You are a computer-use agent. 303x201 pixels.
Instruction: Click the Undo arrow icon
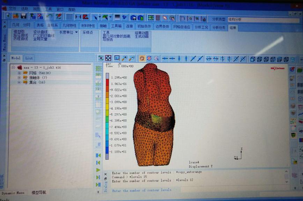pyautogui.click(x=50, y=16)
